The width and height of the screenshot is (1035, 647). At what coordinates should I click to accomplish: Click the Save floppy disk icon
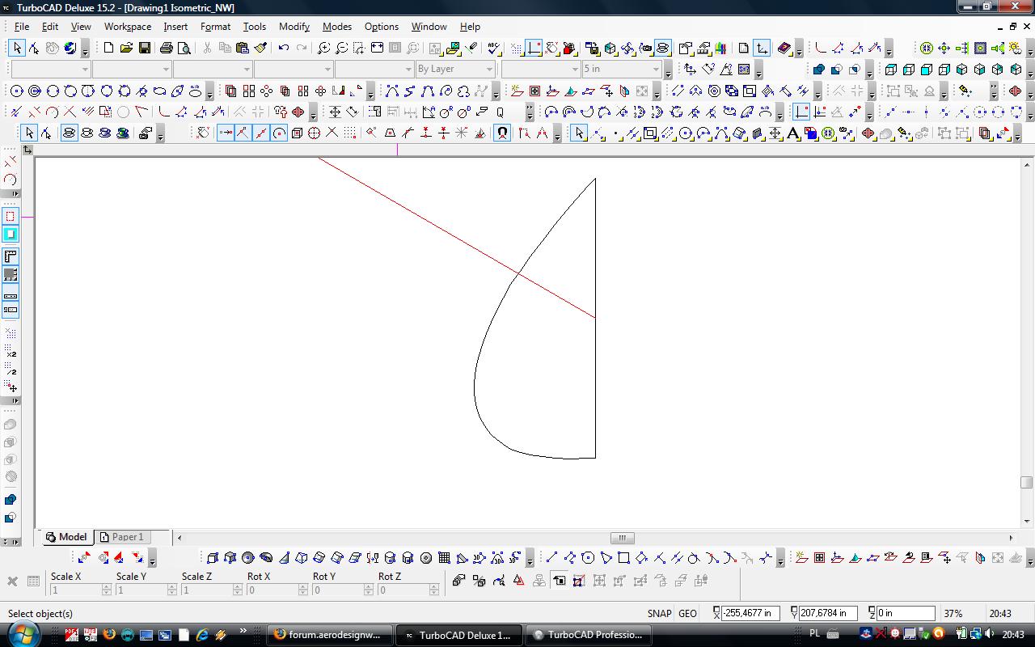pyautogui.click(x=144, y=49)
